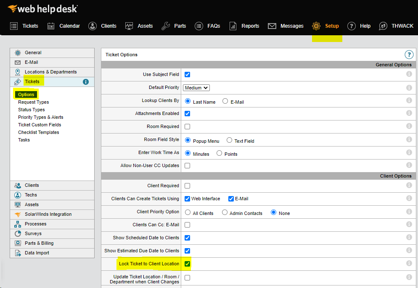Open Messages envelope icon
418x288 pixels.
pos(272,26)
